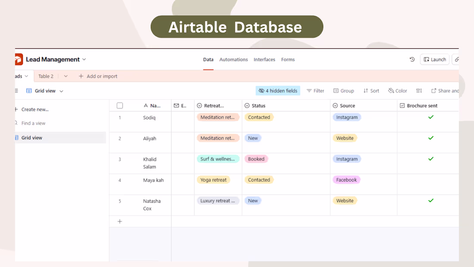Show the 4 hidden fields

[x=278, y=91]
